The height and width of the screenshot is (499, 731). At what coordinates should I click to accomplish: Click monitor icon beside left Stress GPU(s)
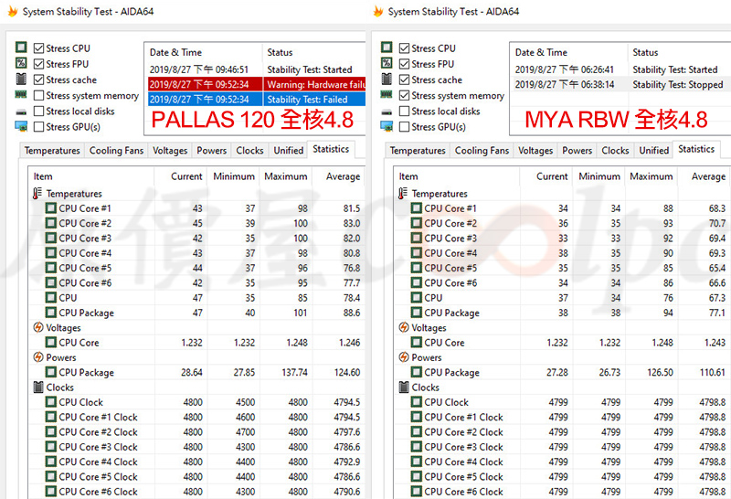coord(21,126)
